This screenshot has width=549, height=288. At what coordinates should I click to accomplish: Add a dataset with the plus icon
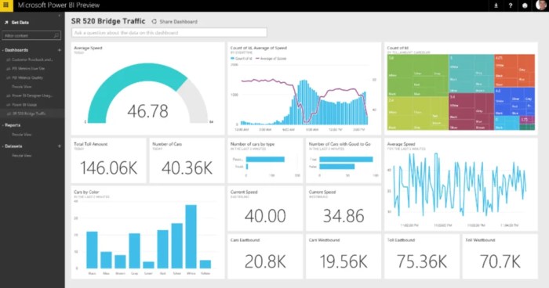[x=59, y=146]
